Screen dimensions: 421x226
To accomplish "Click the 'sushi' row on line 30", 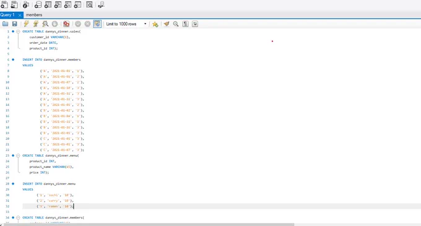I will (55, 195).
